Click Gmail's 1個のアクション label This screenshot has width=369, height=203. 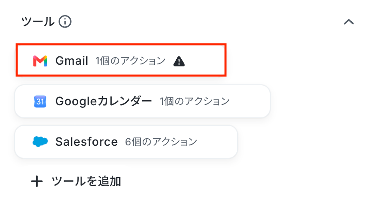131,61
